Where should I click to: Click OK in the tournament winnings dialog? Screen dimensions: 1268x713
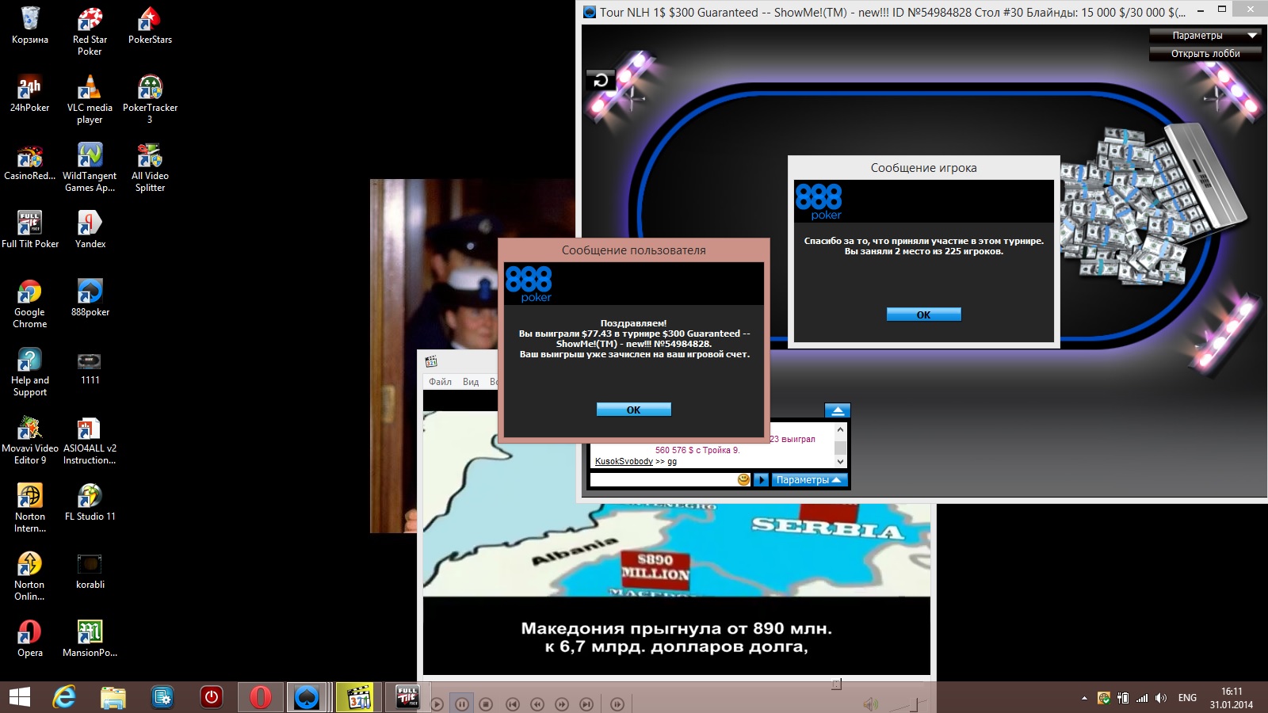tap(633, 410)
